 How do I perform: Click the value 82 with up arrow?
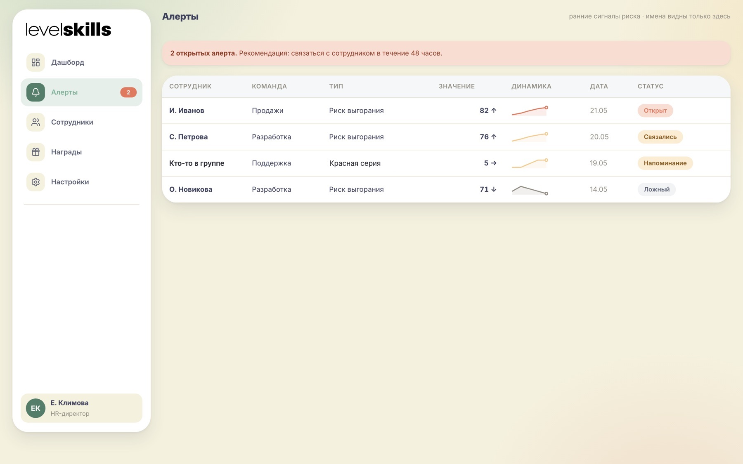point(488,111)
